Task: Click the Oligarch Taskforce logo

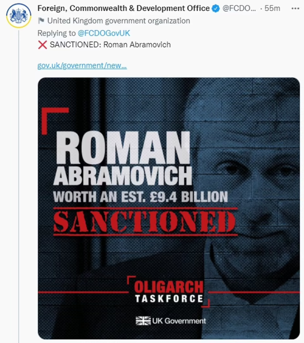Action: click(169, 292)
